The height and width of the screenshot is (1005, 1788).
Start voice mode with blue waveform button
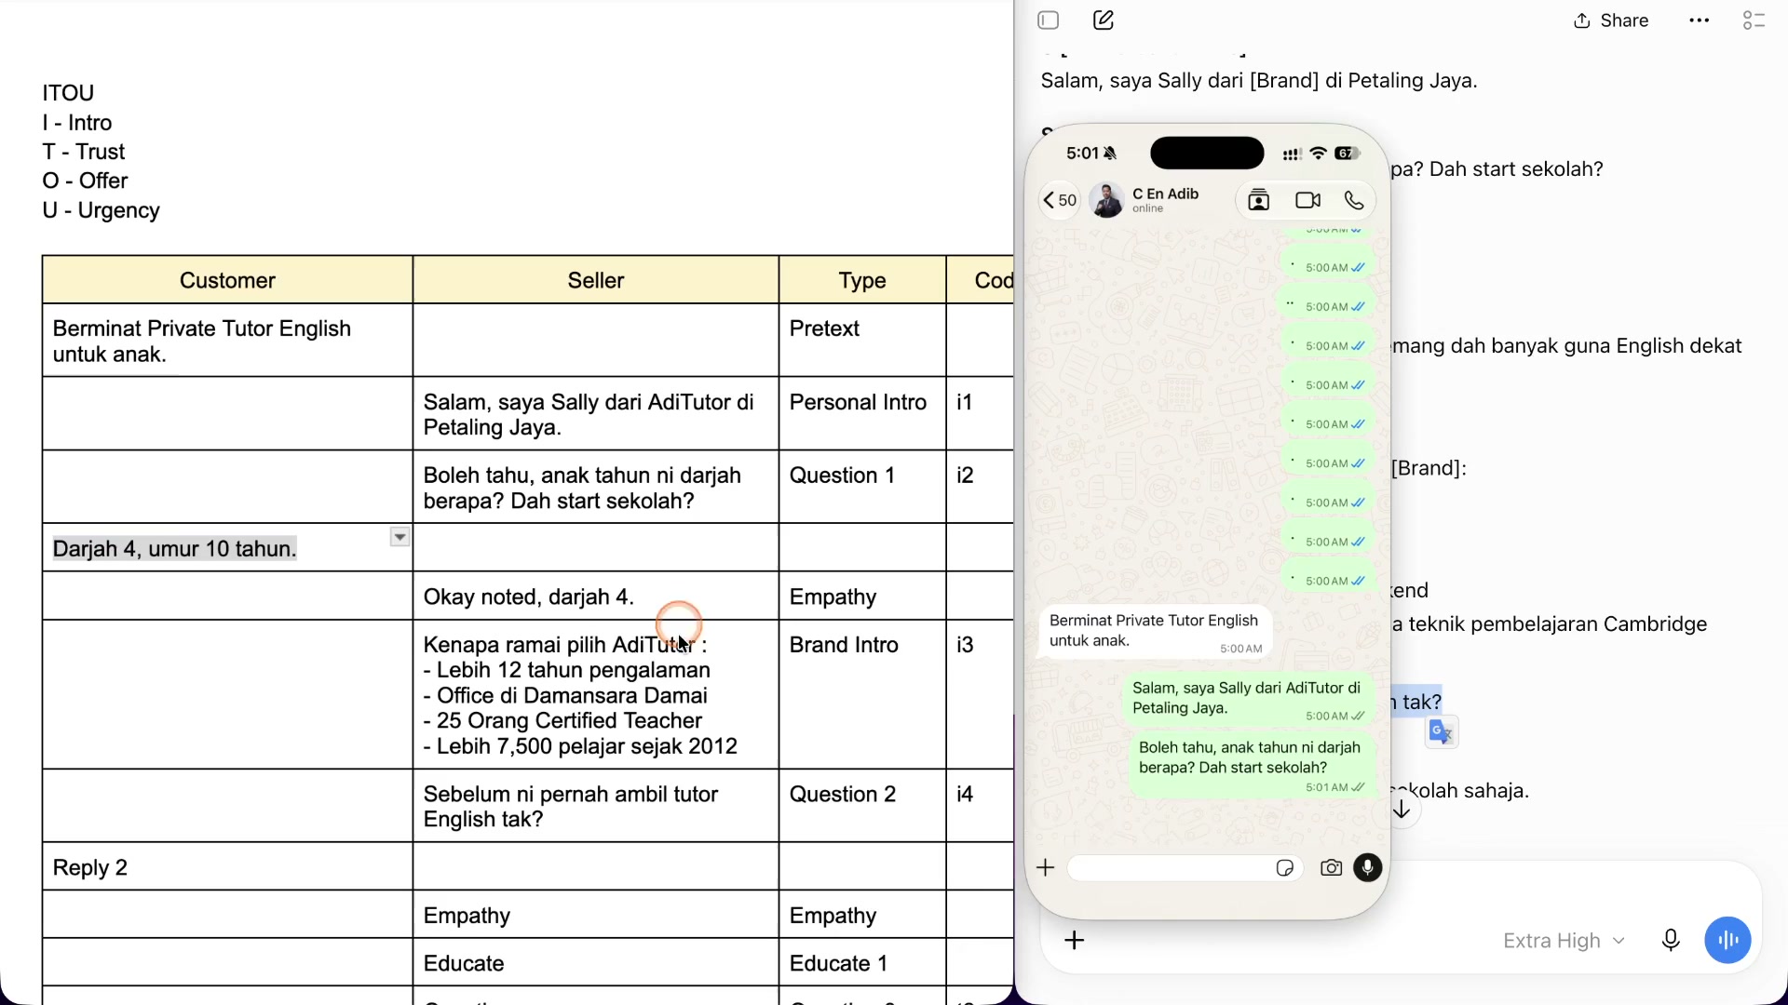coord(1727,941)
